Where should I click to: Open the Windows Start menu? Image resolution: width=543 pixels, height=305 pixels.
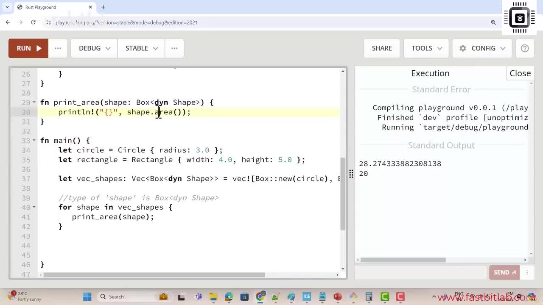click(87, 297)
